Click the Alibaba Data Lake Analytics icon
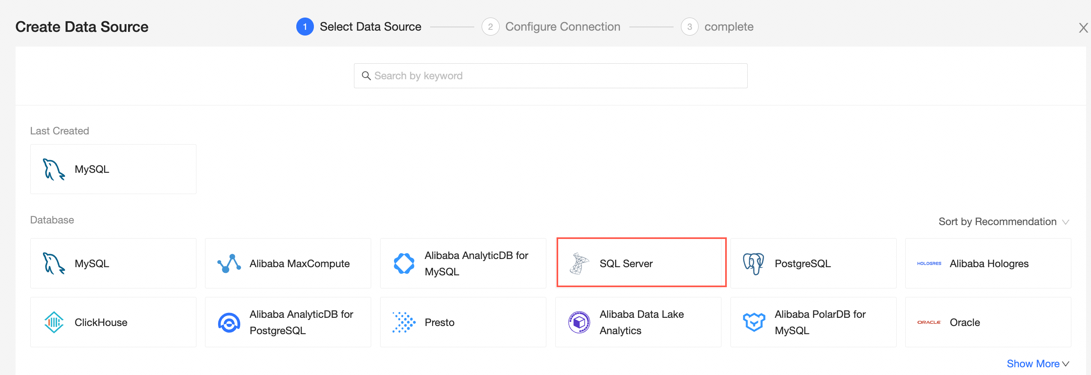This screenshot has height=375, width=1091. [x=579, y=322]
